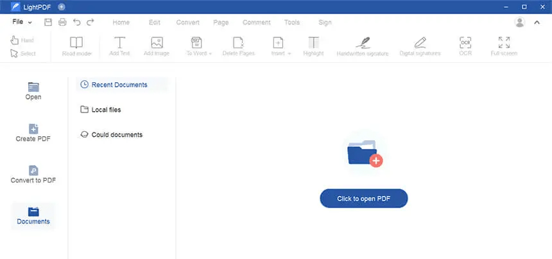Image resolution: width=552 pixels, height=259 pixels.
Task: Click the LightPDF title text
Action: (38, 7)
